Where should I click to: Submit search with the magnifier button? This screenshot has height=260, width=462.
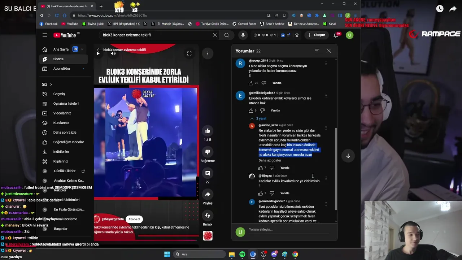(227, 35)
